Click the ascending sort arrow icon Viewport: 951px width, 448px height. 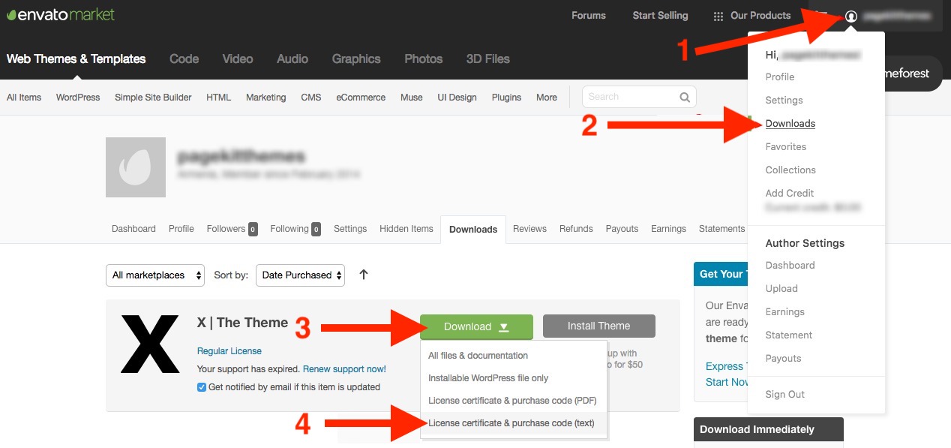[363, 275]
